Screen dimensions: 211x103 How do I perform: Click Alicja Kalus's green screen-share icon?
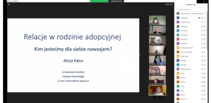[x=199, y=18]
